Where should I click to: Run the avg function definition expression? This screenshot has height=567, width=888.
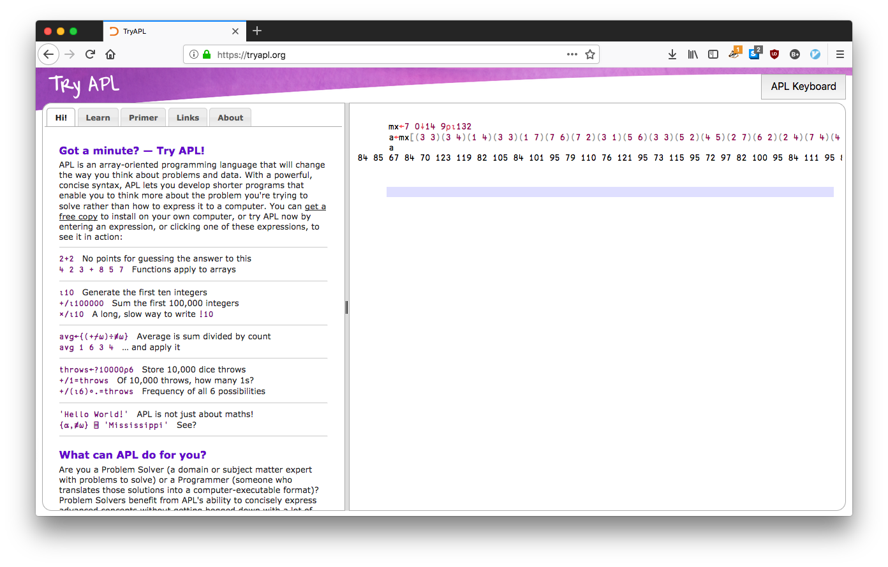(x=94, y=337)
